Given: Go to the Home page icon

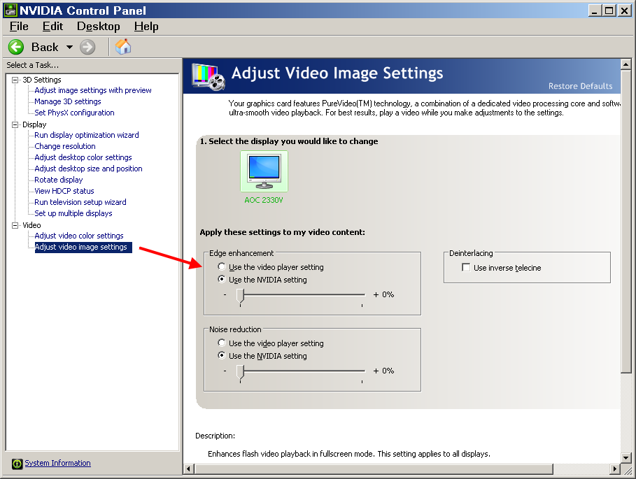Looking at the screenshot, I should 123,47.
